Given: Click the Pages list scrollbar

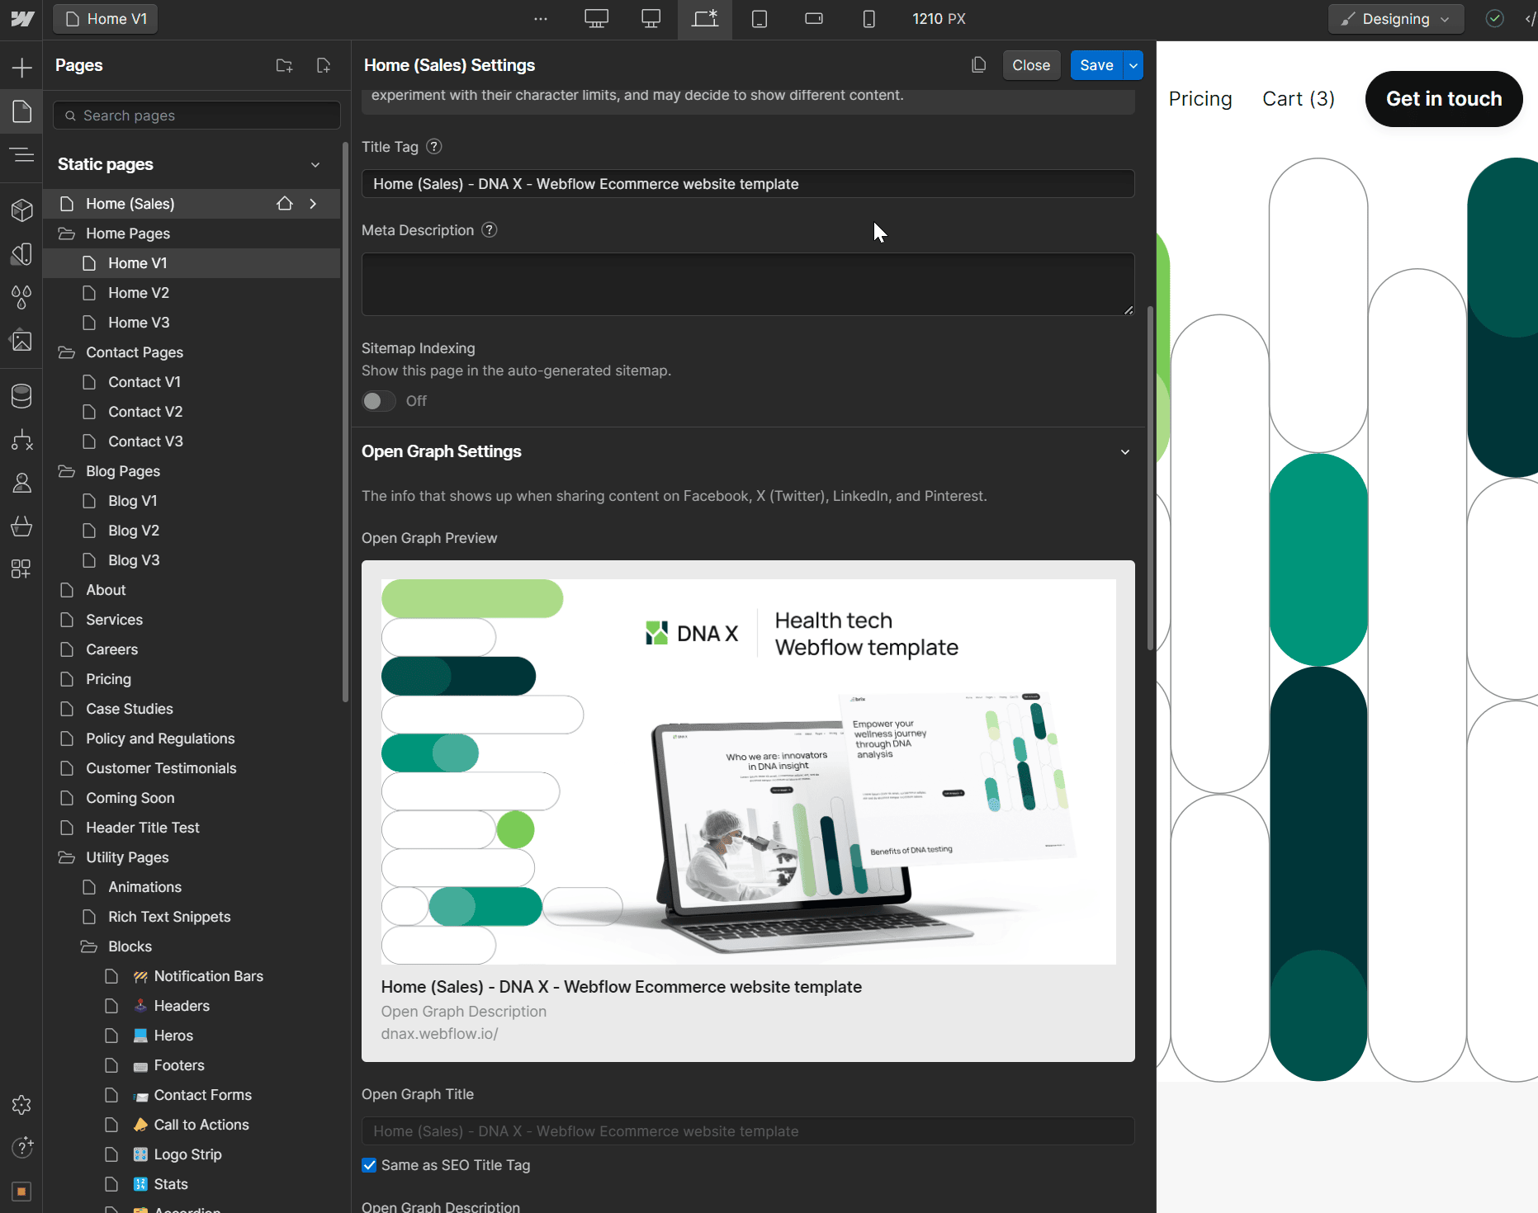Looking at the screenshot, I should (345, 422).
